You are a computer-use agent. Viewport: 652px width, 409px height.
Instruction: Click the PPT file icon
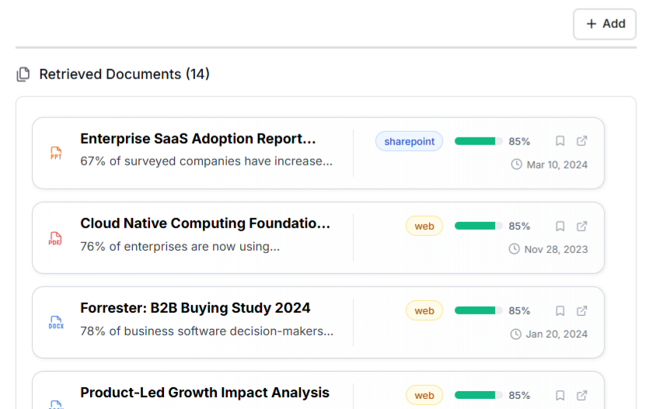(56, 153)
